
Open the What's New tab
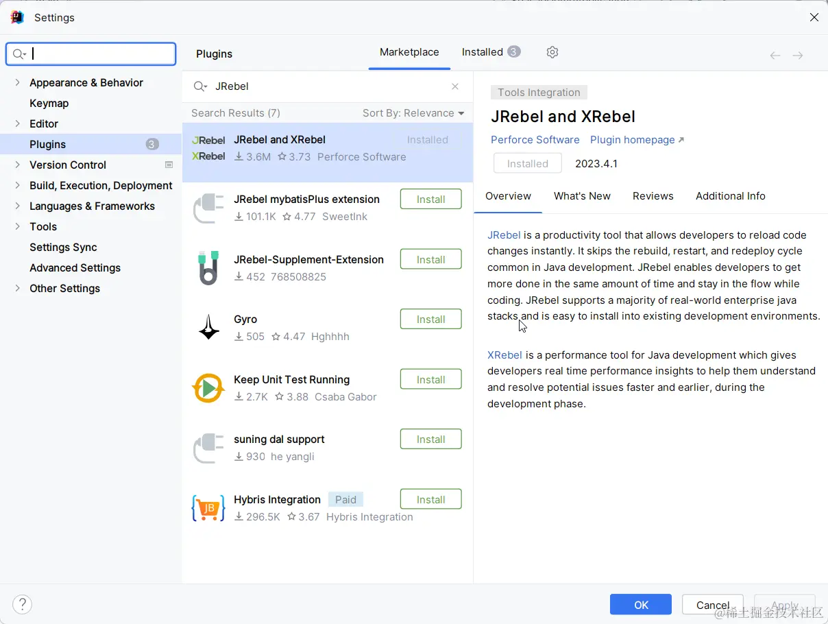582,196
